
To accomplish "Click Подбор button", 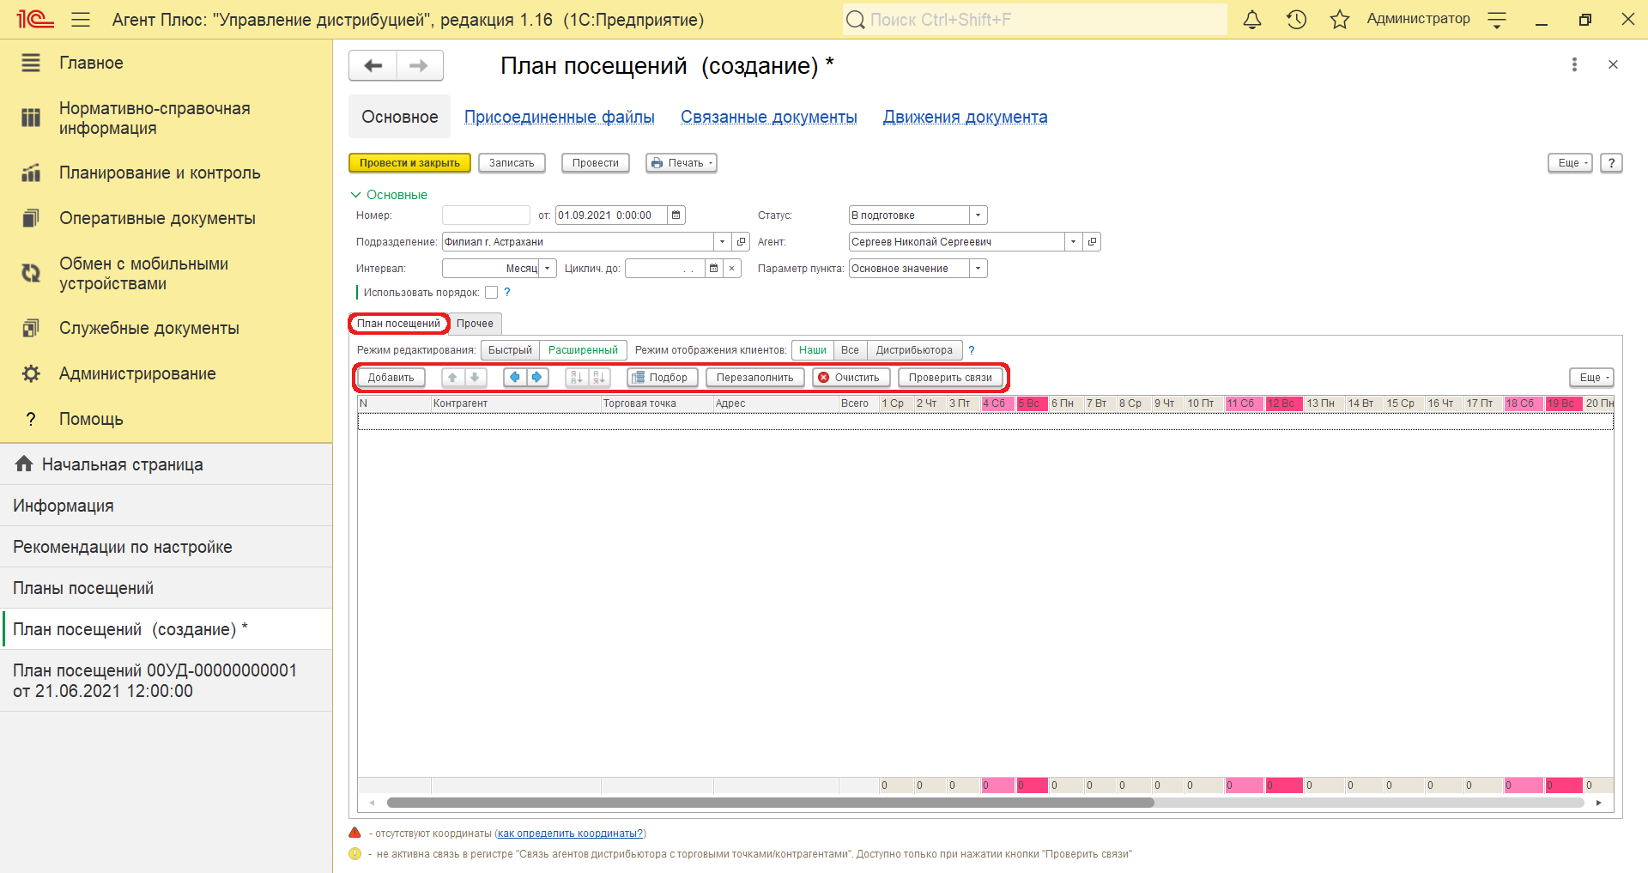I will [661, 378].
